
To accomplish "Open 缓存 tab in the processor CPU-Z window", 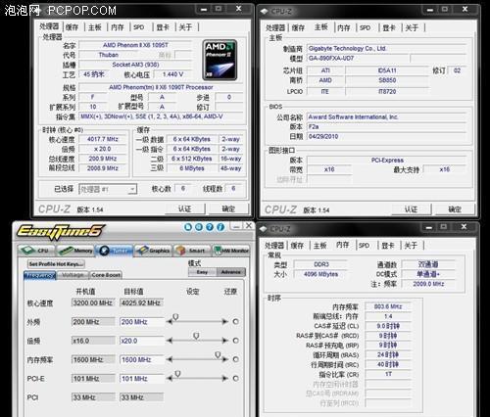I will pos(72,27).
